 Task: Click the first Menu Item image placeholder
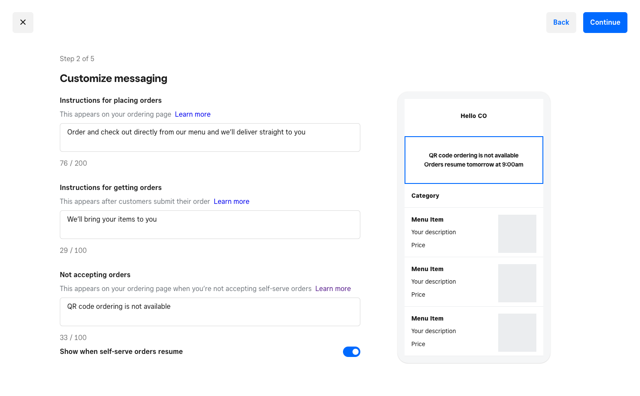click(517, 233)
